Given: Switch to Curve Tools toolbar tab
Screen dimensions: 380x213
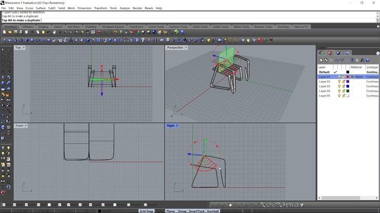Looking at the screenshot, I should pos(156,27).
